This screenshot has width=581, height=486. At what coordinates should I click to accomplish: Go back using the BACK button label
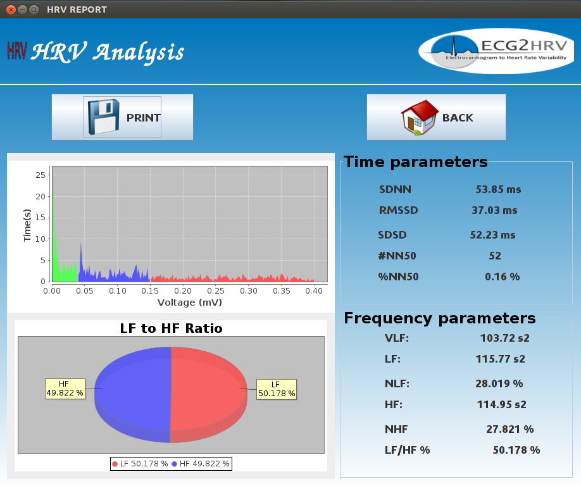point(458,118)
